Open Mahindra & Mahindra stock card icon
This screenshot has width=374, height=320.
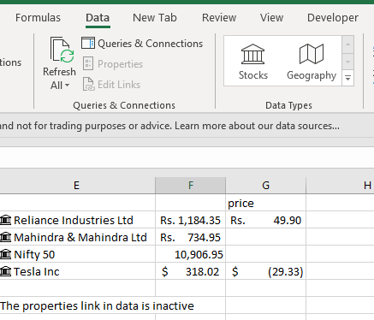pos(5,237)
